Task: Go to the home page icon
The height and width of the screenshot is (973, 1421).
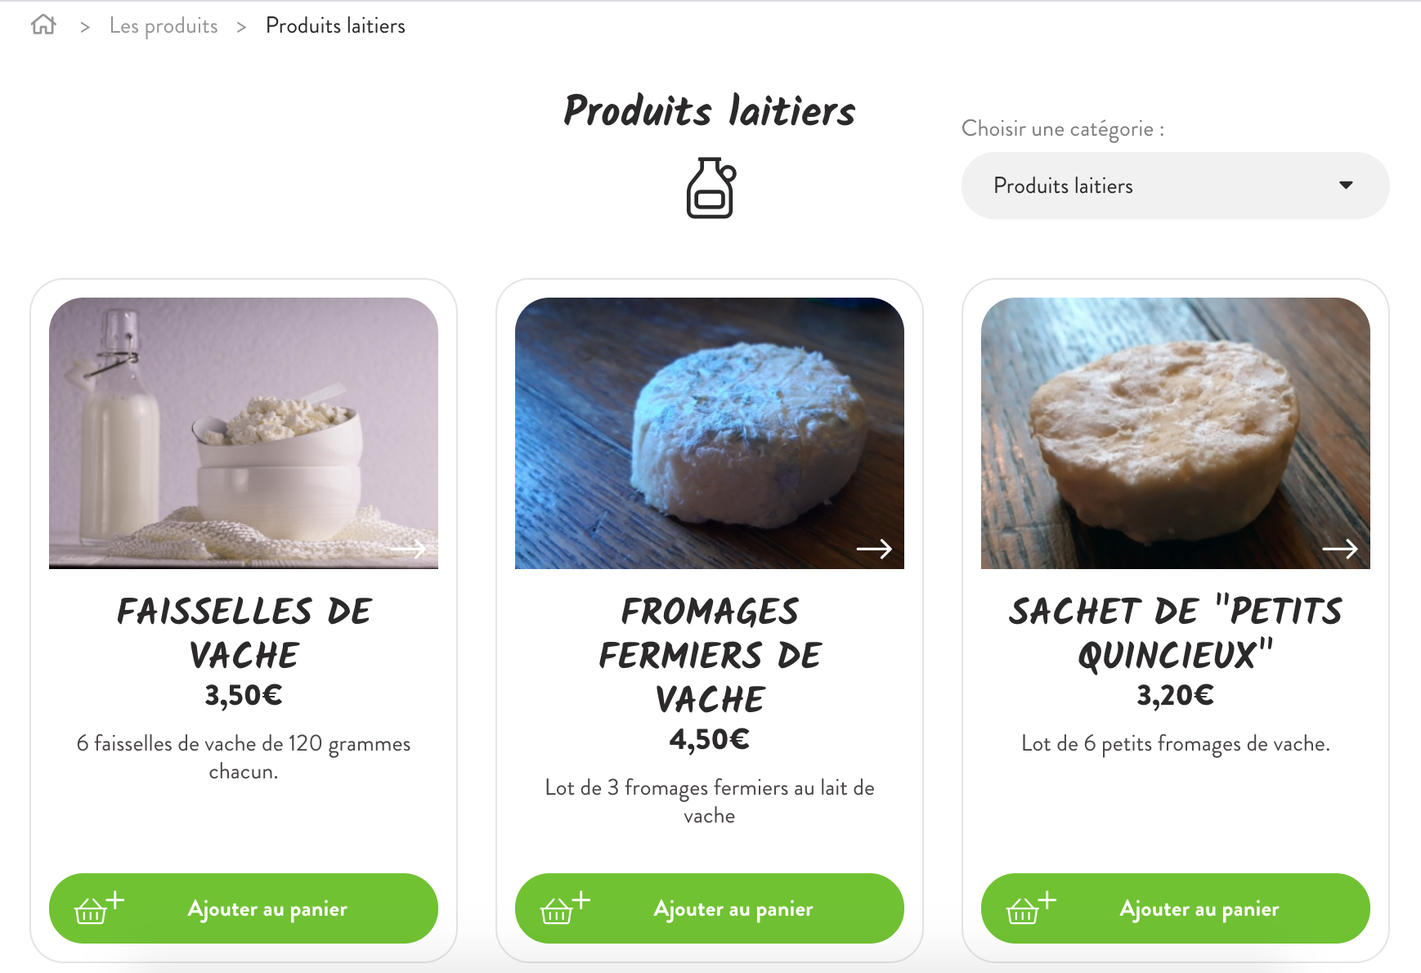Action: click(x=43, y=25)
